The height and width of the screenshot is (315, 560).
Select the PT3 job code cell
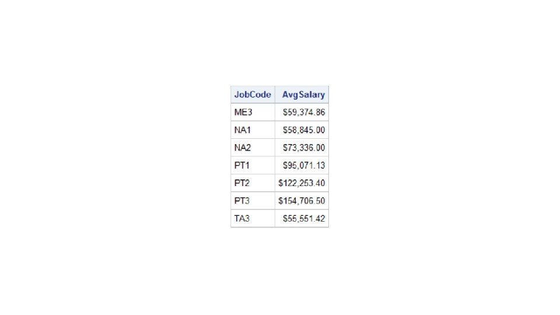[x=242, y=201]
